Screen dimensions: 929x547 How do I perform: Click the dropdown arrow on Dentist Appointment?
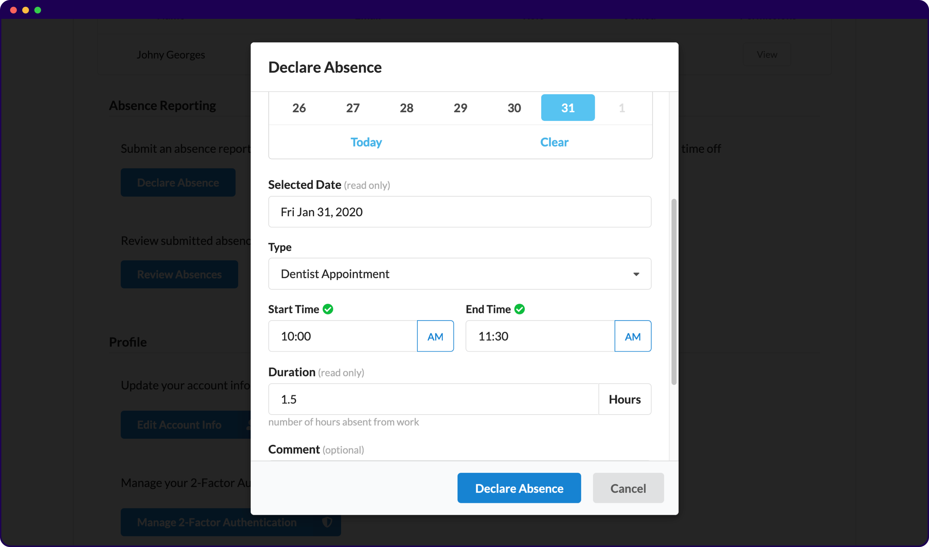click(x=636, y=274)
